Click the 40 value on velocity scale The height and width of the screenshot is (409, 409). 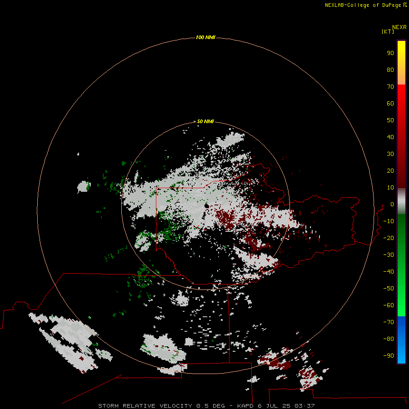coord(390,137)
